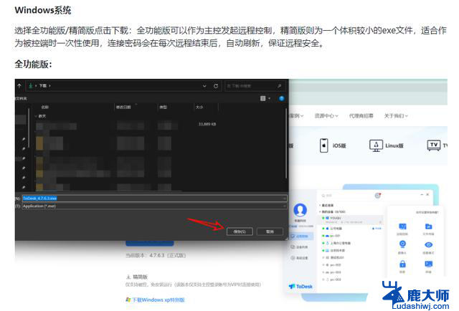
Task: Click the file name input field
Action: tap(154, 198)
